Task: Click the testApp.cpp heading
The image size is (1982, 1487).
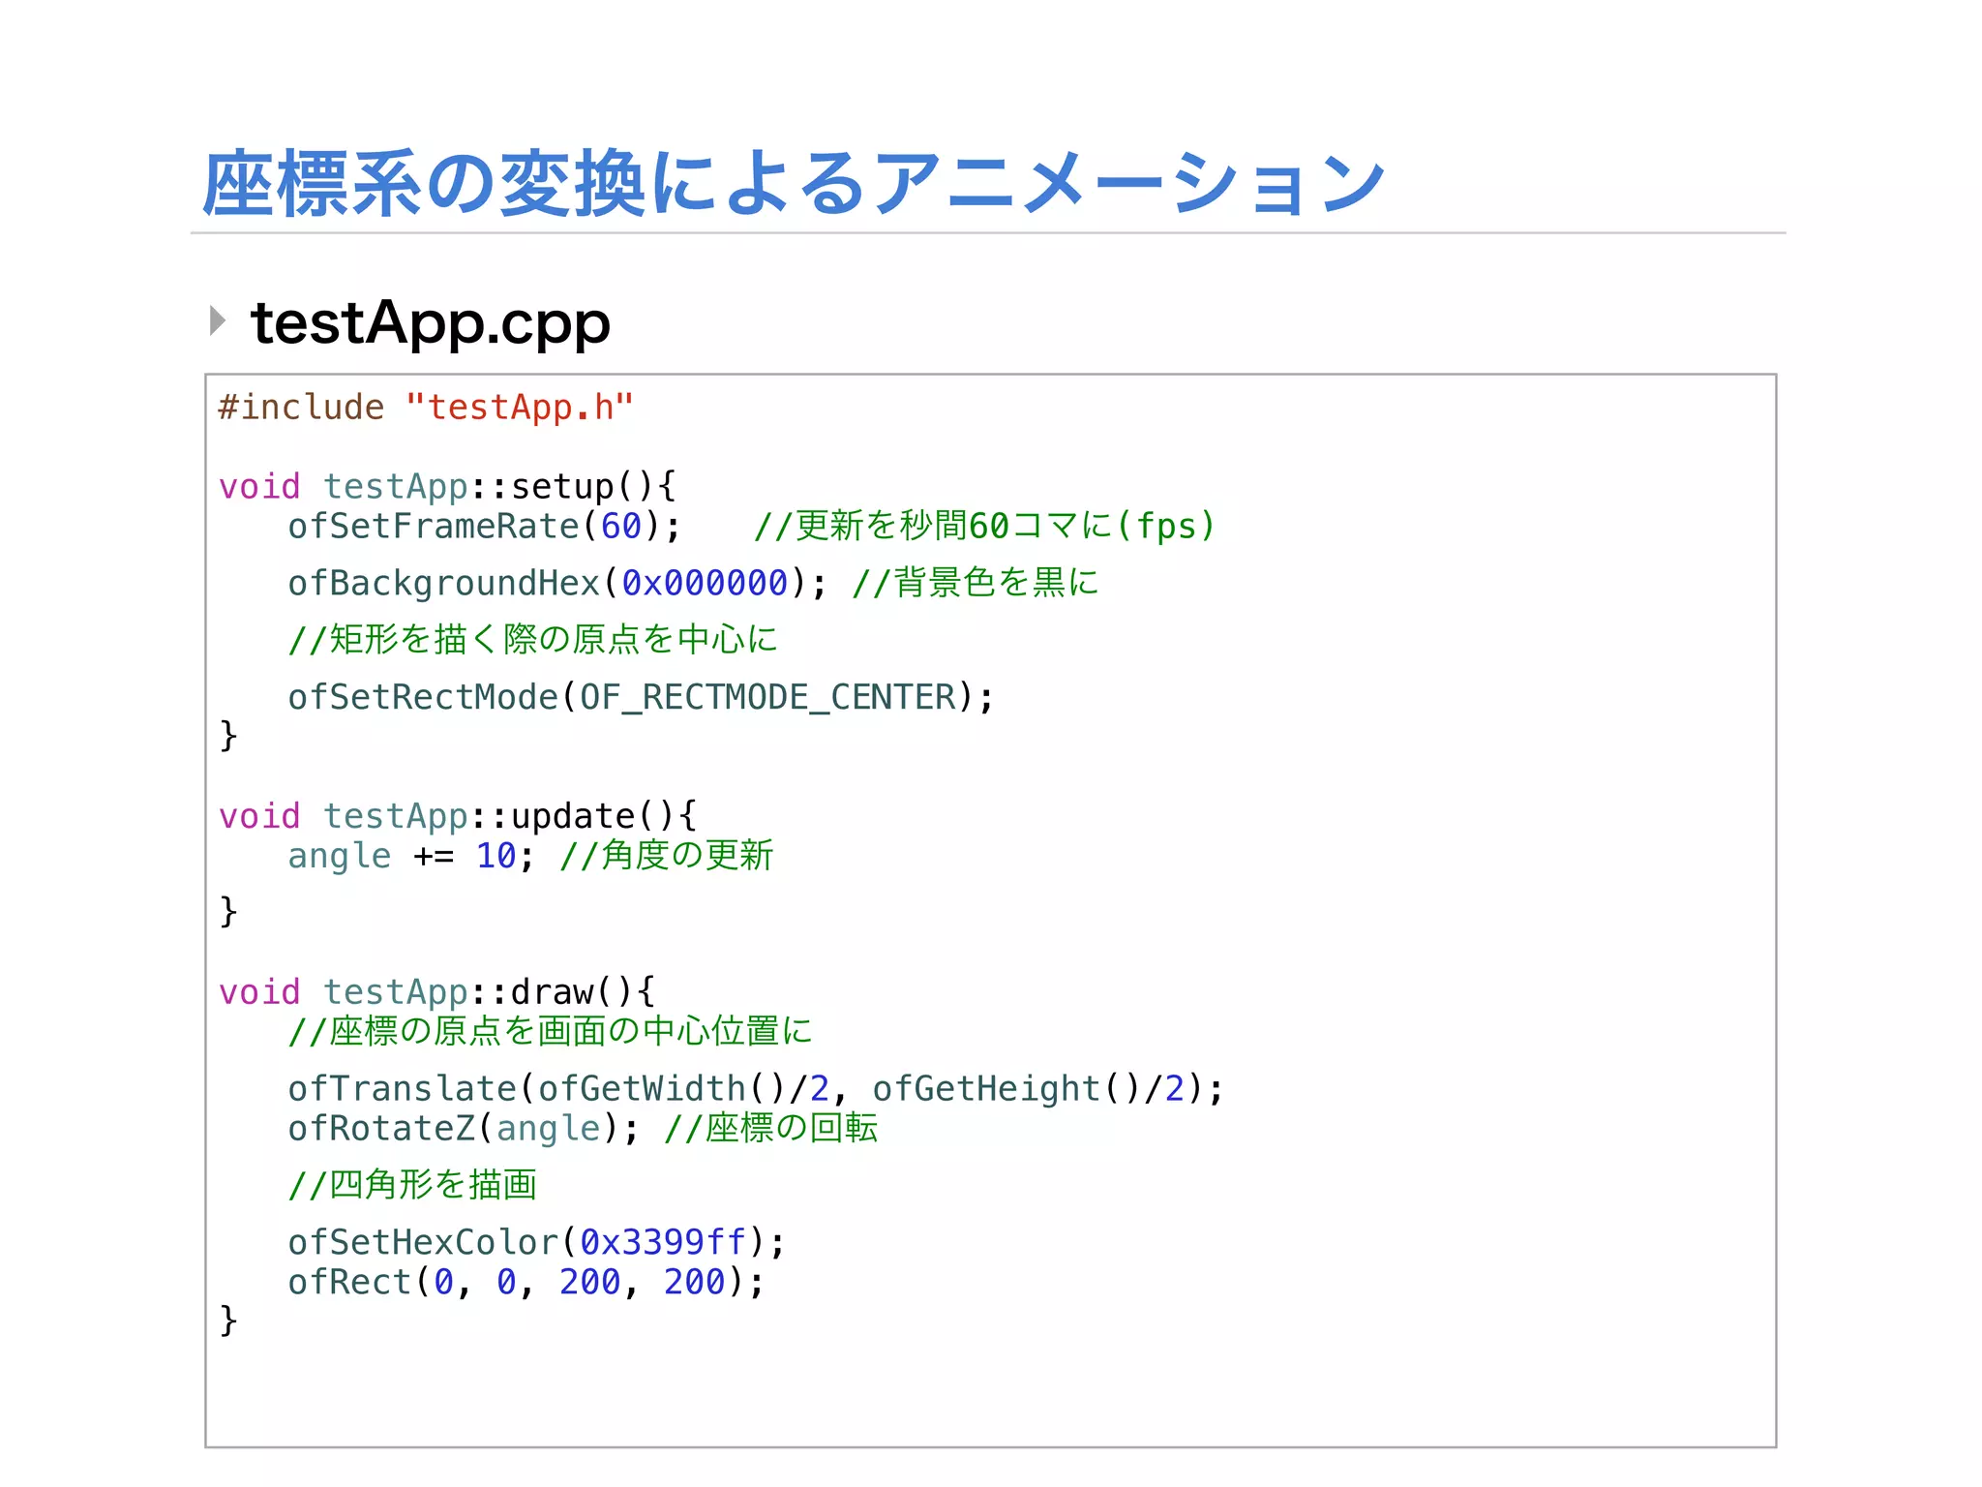Action: pos(431,324)
